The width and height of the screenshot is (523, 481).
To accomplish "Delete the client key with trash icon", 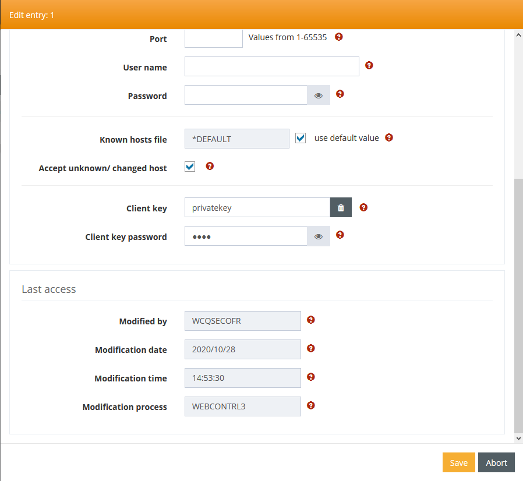I will [341, 208].
